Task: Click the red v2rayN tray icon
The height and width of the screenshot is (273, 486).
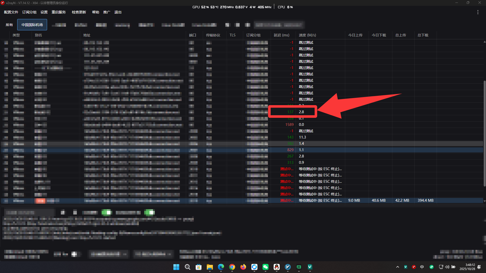Action: coord(414,267)
